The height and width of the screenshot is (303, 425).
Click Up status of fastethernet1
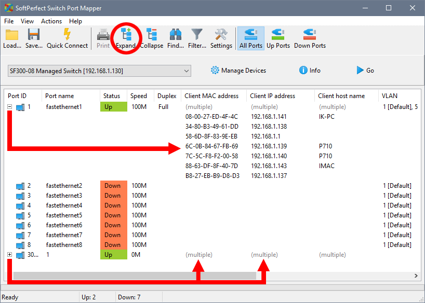[114, 107]
